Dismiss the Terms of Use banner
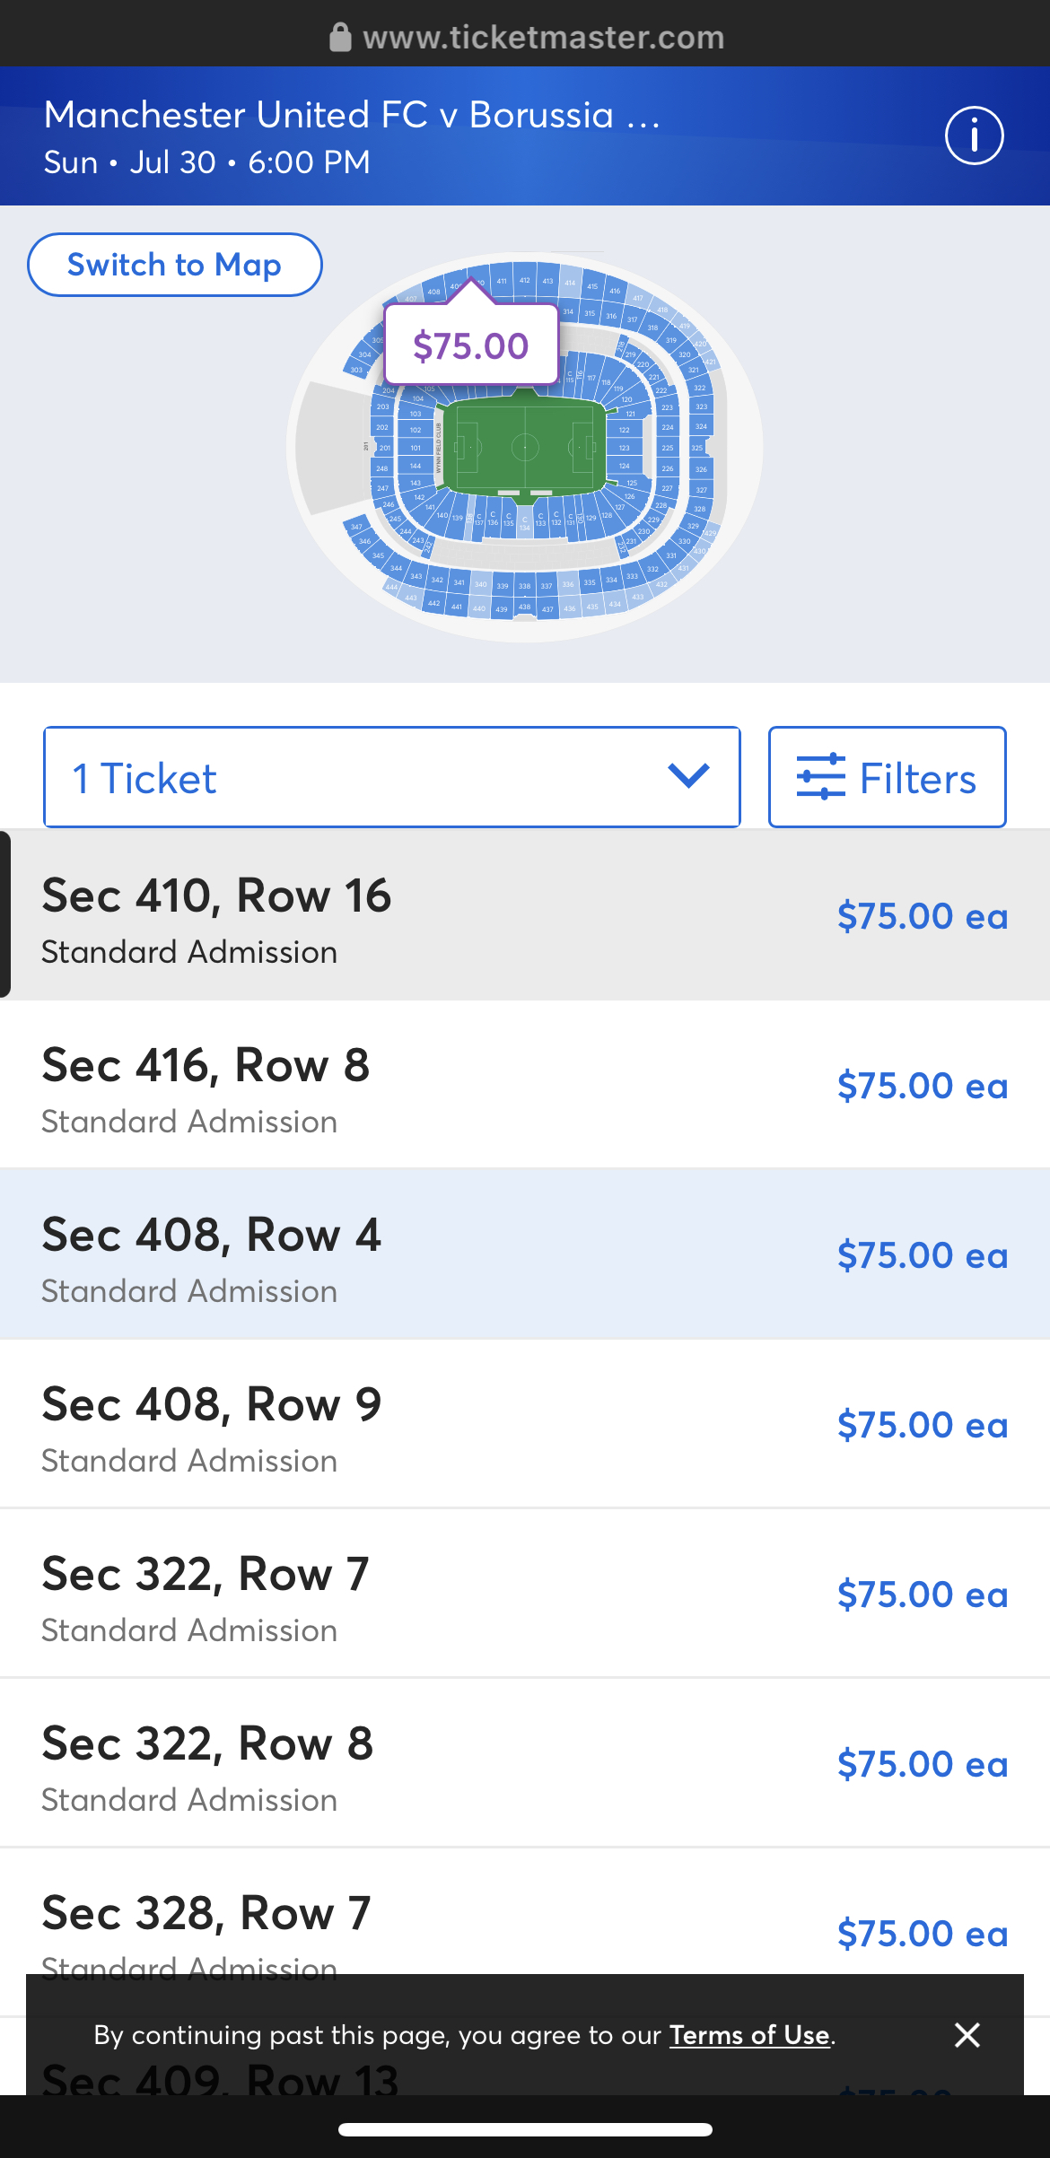This screenshot has height=2158, width=1050. (967, 2034)
